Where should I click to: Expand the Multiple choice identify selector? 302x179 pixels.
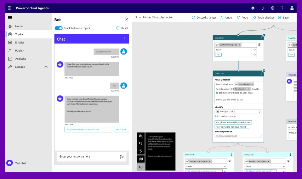click(238, 112)
